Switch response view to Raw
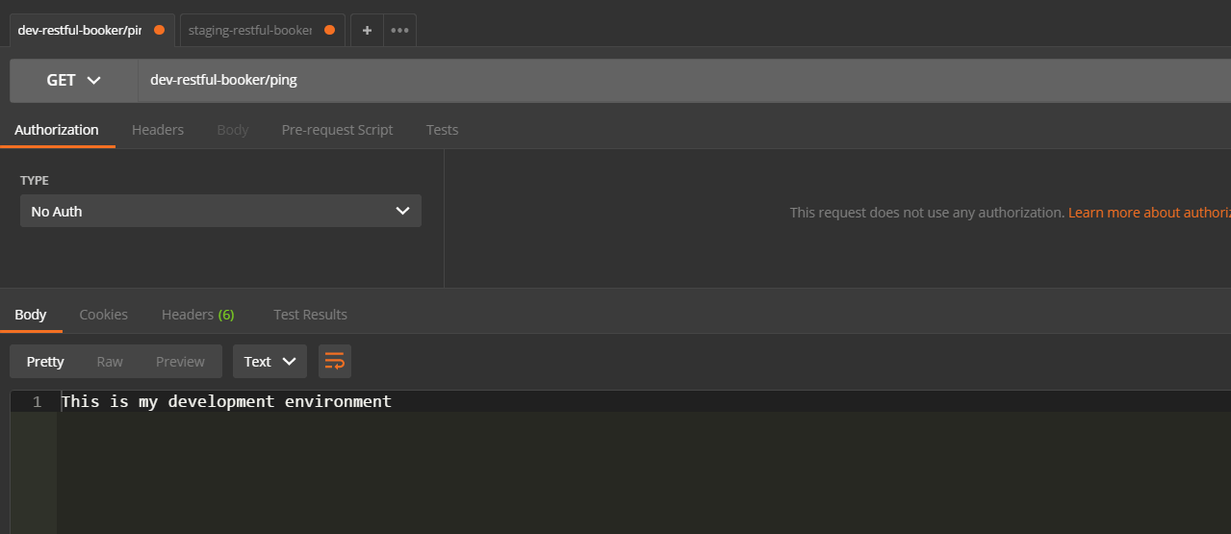Screen dimensions: 1231x534 (110, 362)
